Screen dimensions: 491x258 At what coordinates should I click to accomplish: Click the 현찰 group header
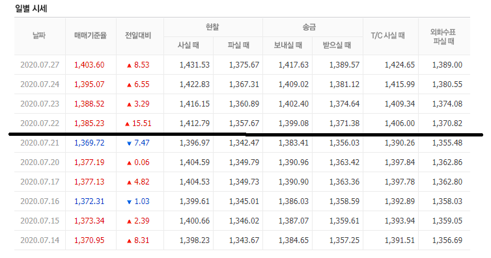pyautogui.click(x=212, y=27)
